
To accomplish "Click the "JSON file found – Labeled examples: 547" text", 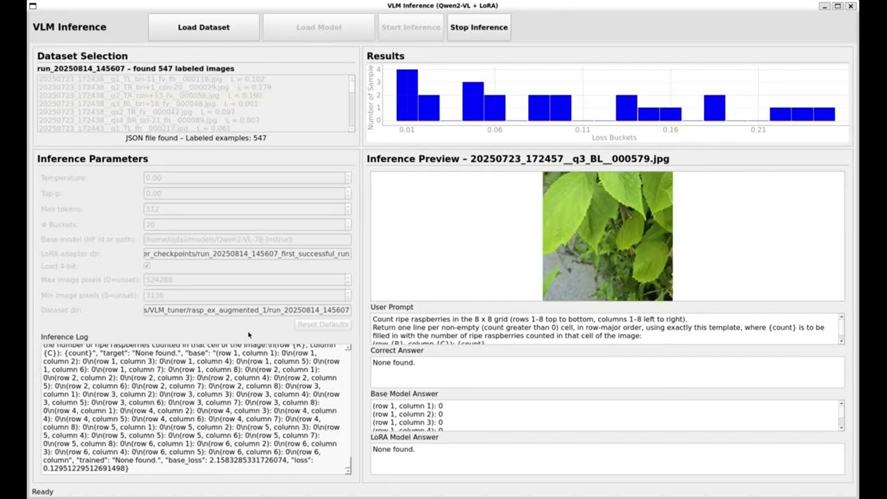I will coord(195,138).
